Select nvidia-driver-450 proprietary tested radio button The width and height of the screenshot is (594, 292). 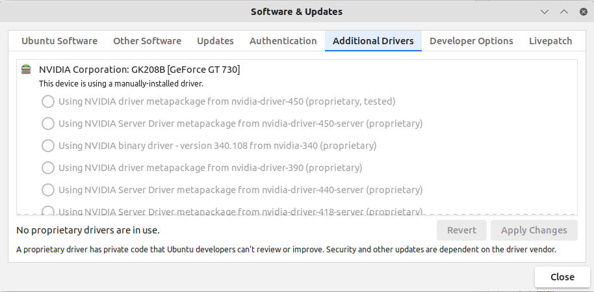click(x=47, y=101)
